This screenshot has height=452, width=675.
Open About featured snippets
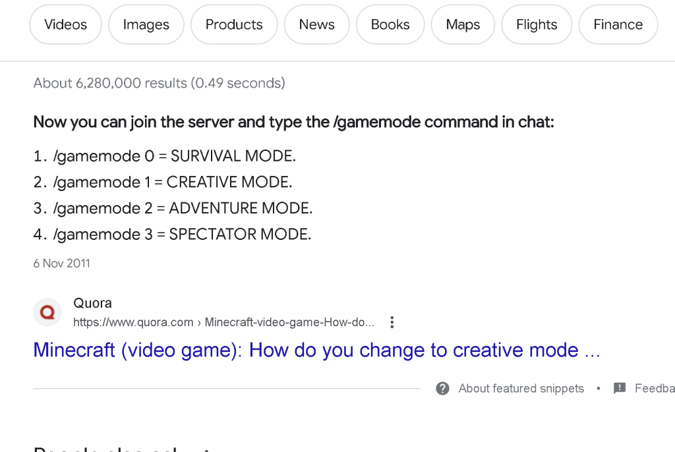[521, 388]
